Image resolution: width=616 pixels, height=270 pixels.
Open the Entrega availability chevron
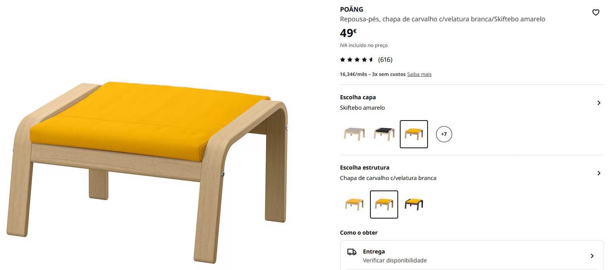pyautogui.click(x=592, y=256)
